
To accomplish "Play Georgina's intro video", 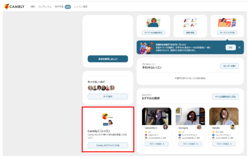I will [190, 116].
